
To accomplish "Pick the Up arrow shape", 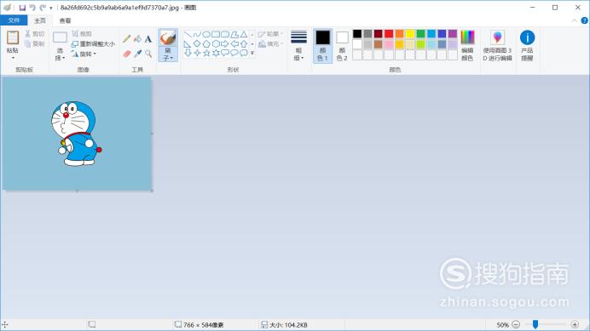I will coord(244,44).
